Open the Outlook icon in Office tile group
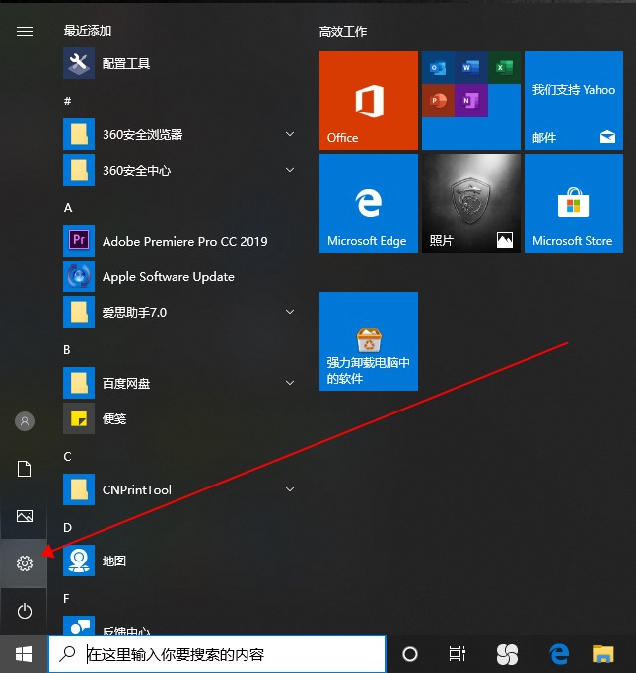Image resolution: width=636 pixels, height=673 pixels. (x=438, y=68)
